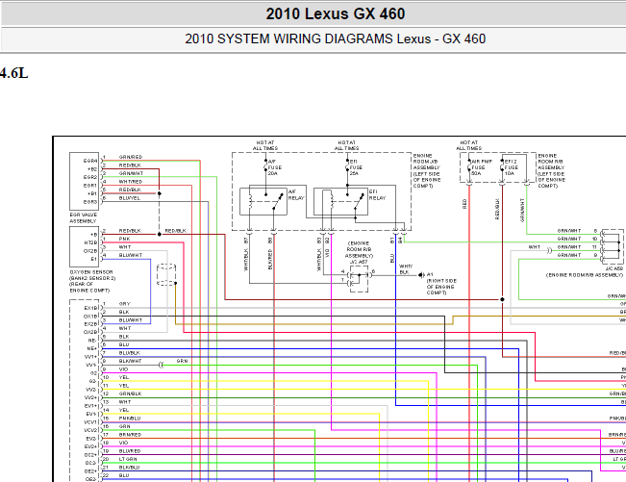This screenshot has height=482, width=626.
Task: Click the "BLU/RED" wire label at pin 19
Action: (x=130, y=451)
